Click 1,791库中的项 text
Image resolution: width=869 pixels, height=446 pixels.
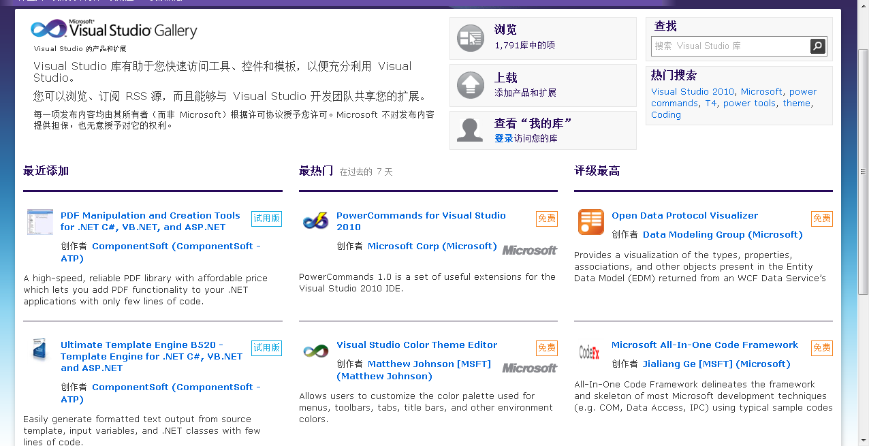pos(524,45)
